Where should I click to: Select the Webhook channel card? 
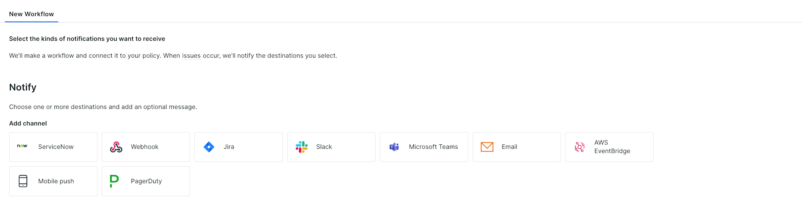point(146,147)
